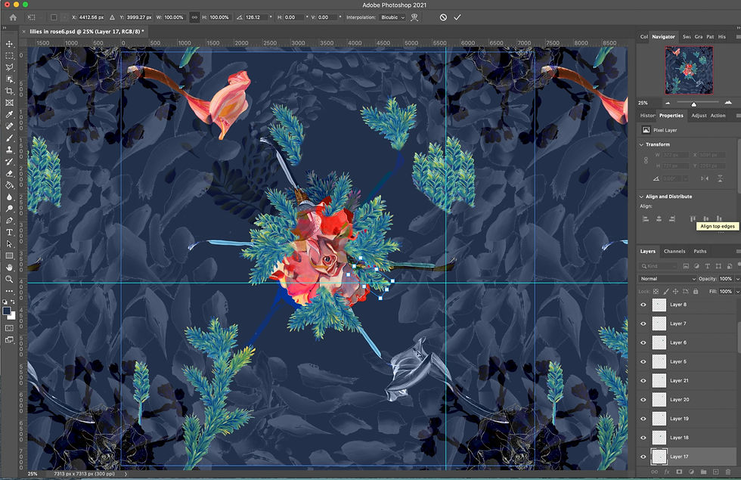The image size is (741, 480).
Task: Toggle relative positioning triangle for reference point
Action: [x=112, y=17]
